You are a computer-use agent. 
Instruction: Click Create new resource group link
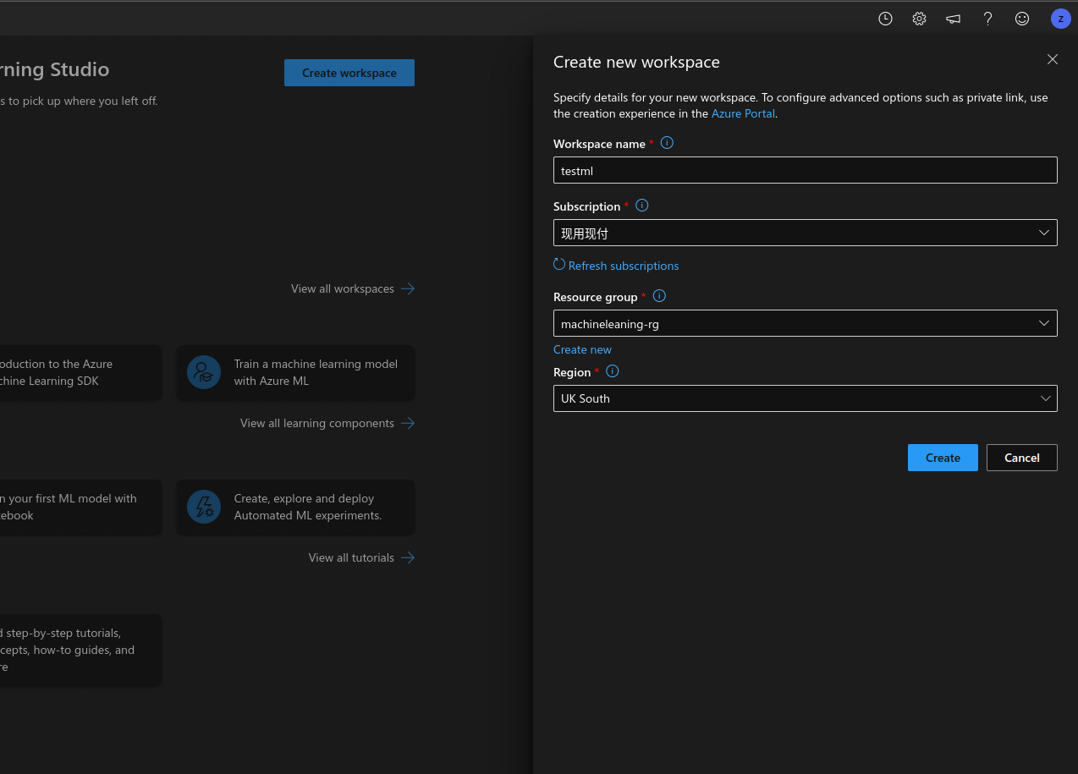point(582,349)
